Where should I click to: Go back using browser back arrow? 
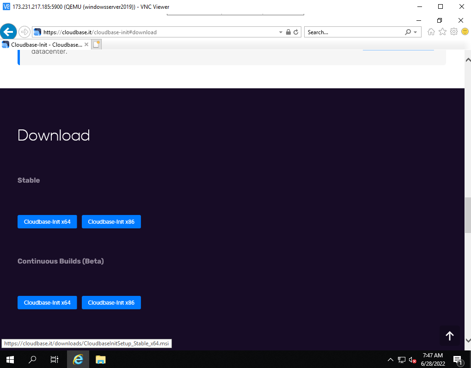click(x=8, y=31)
